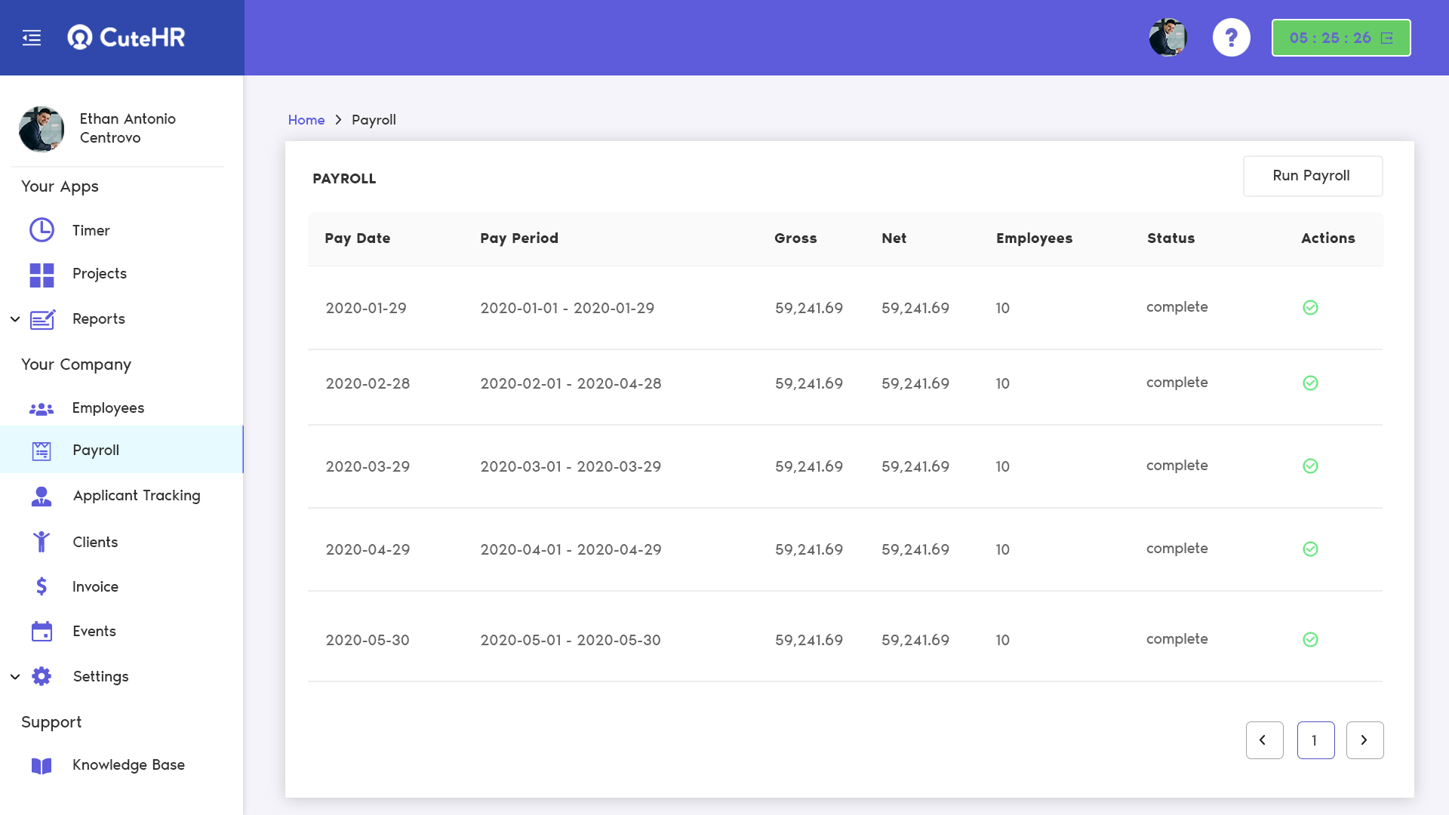Expand the Settings section chevron
Image resolution: width=1449 pixels, height=815 pixels.
pyautogui.click(x=14, y=676)
